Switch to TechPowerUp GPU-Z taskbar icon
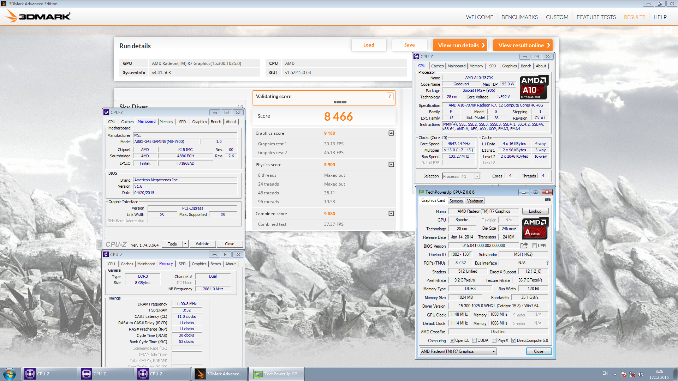Viewport: 678px width, 381px height. [x=276, y=374]
